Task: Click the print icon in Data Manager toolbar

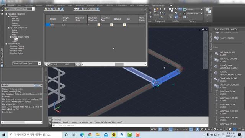Action: [75, 9]
